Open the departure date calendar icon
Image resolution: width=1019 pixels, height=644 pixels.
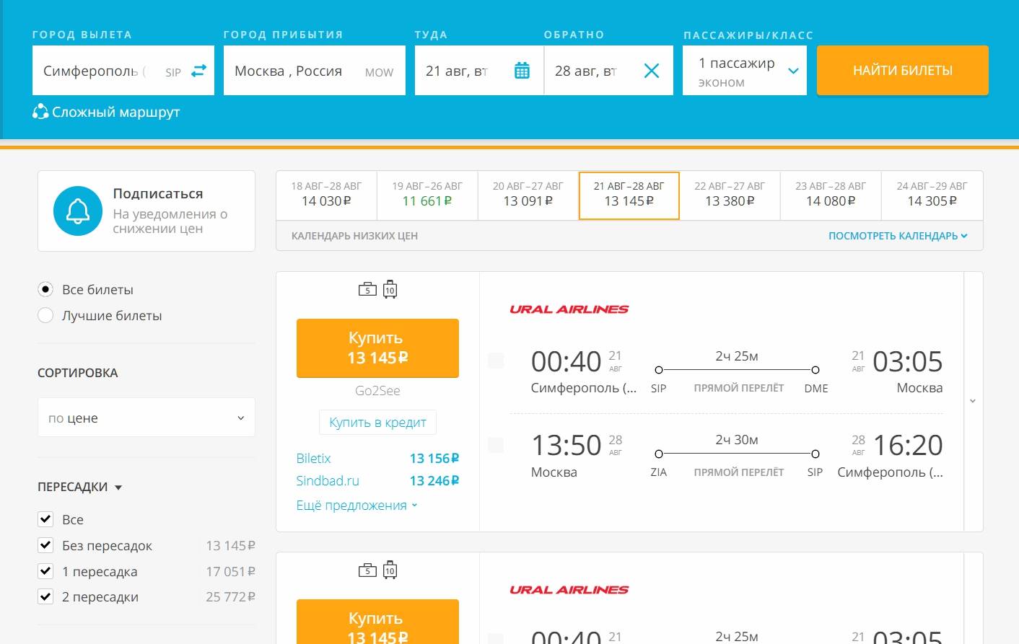pyautogui.click(x=522, y=71)
